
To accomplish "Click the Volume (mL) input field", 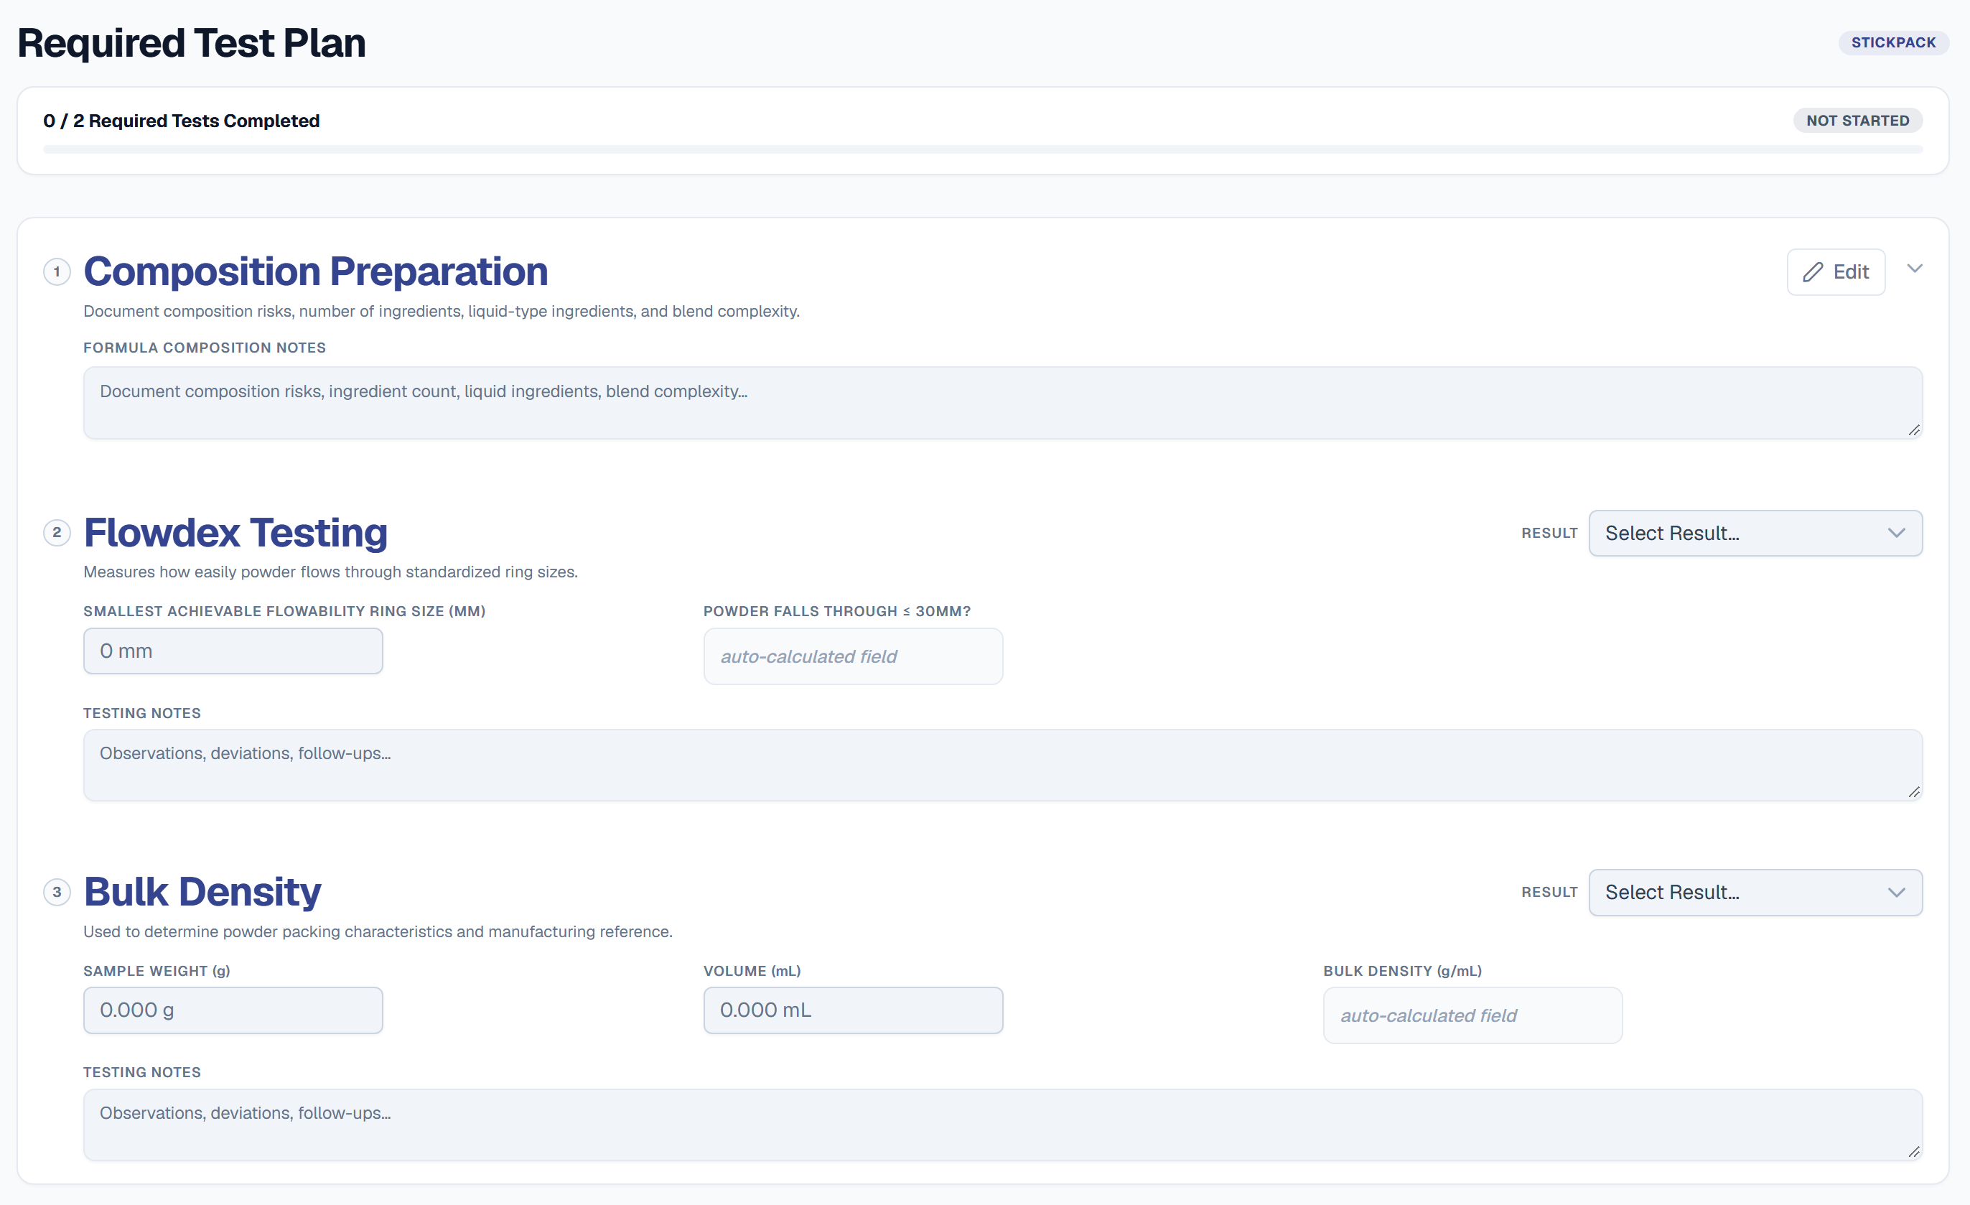I will (x=853, y=1010).
